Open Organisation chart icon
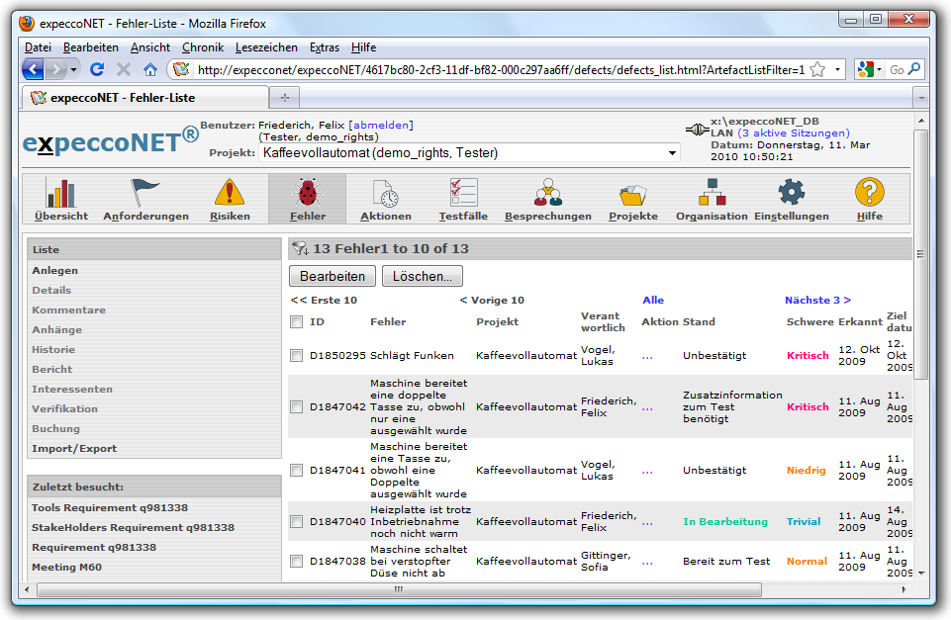Viewport: 951px width, 620px height. click(x=712, y=193)
